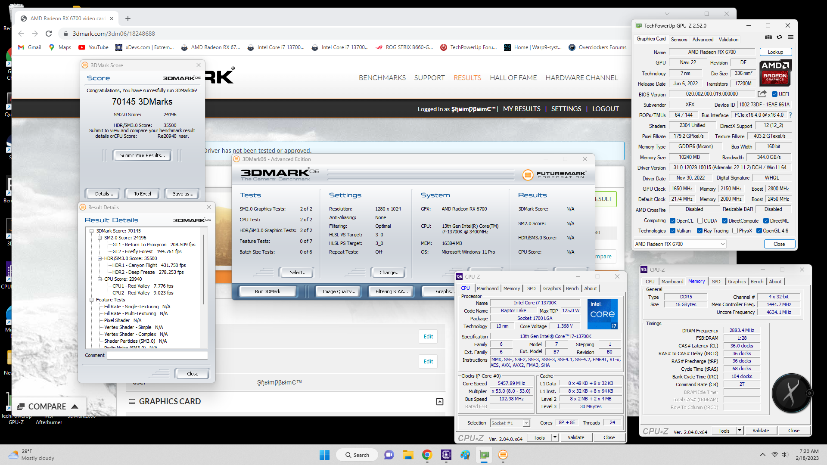Toggle the Ray Tracing checkbox
This screenshot has width=827, height=465.
pos(700,231)
